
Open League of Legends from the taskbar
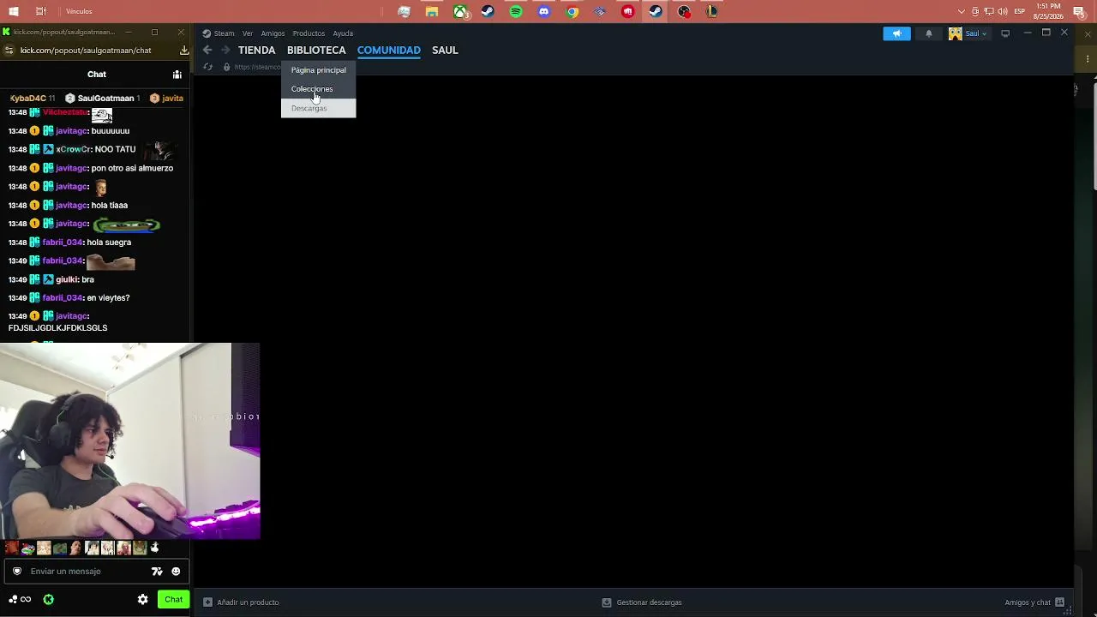pos(712,12)
